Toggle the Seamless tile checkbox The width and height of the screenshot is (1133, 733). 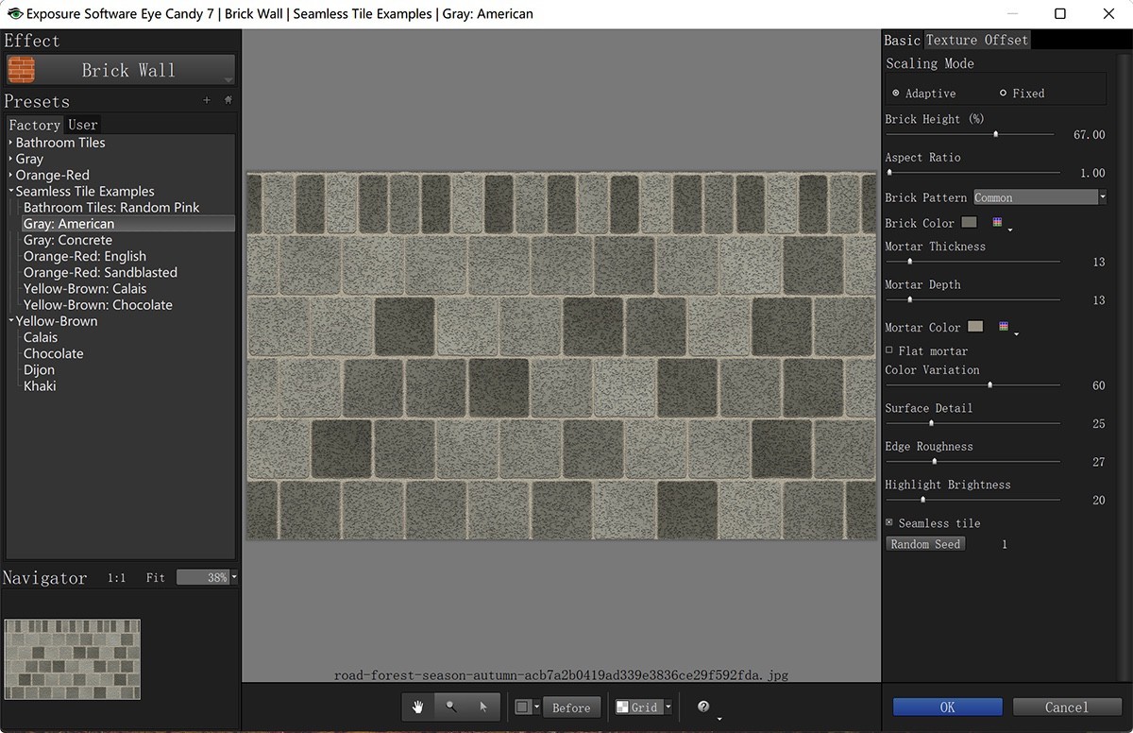click(889, 522)
